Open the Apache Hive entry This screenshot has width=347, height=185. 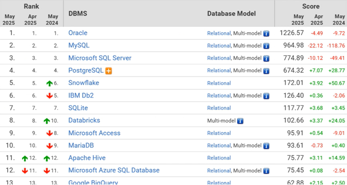coord(87,158)
